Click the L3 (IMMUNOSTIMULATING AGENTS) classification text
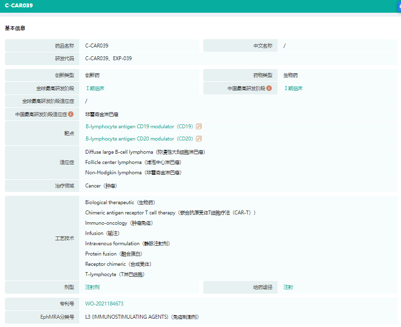Viewport: 401px width, 327px height. [142, 317]
